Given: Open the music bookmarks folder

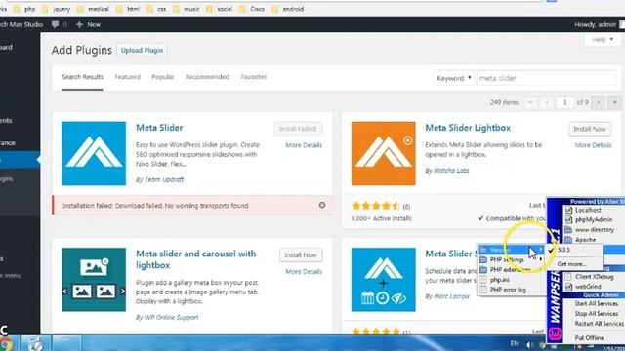Looking at the screenshot, I should pos(187,9).
